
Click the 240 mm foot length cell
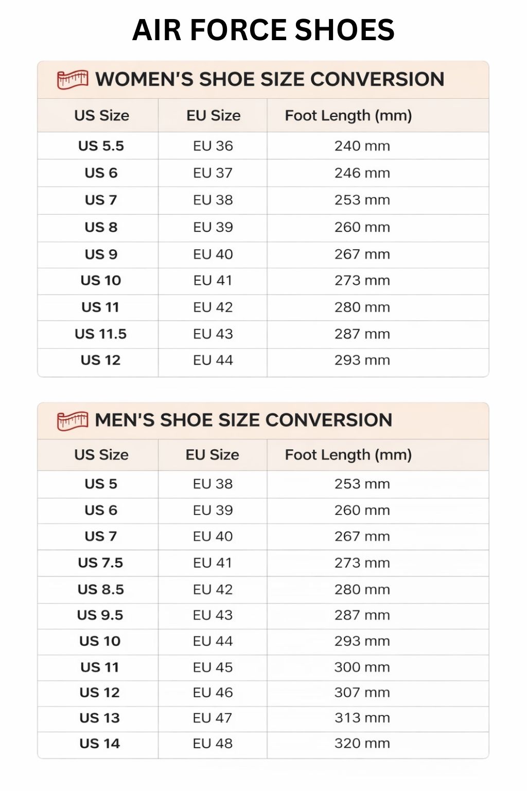(x=362, y=146)
